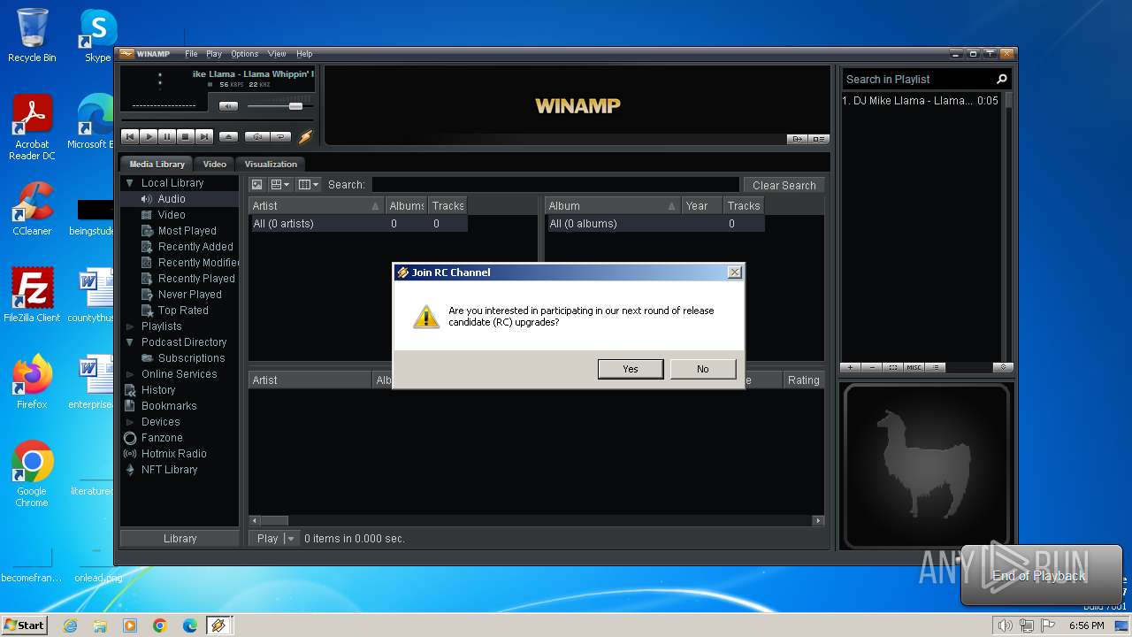Toggle repeat mode button
The height and width of the screenshot is (637, 1132).
(x=280, y=136)
